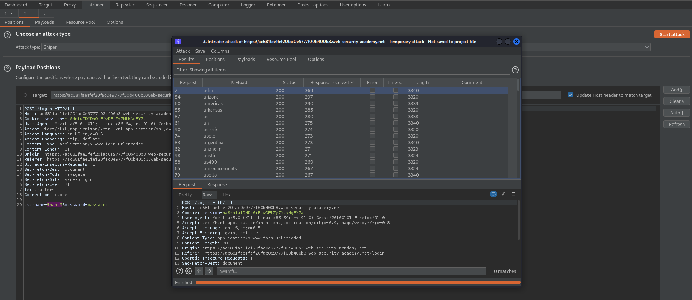Sort results by Request column header
The width and height of the screenshot is (692, 300).
188,82
